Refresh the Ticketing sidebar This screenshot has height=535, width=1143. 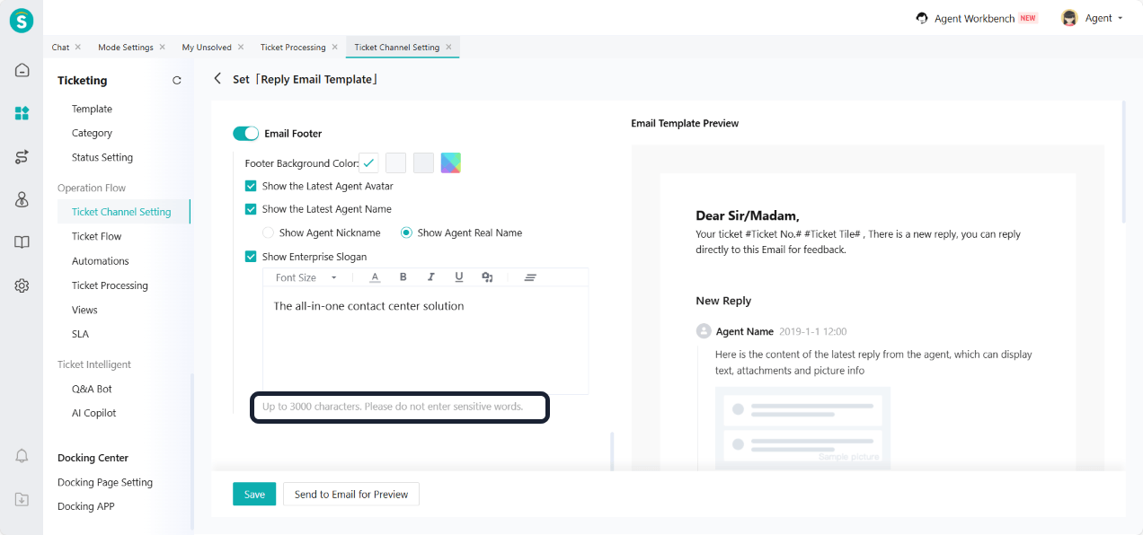click(x=177, y=81)
